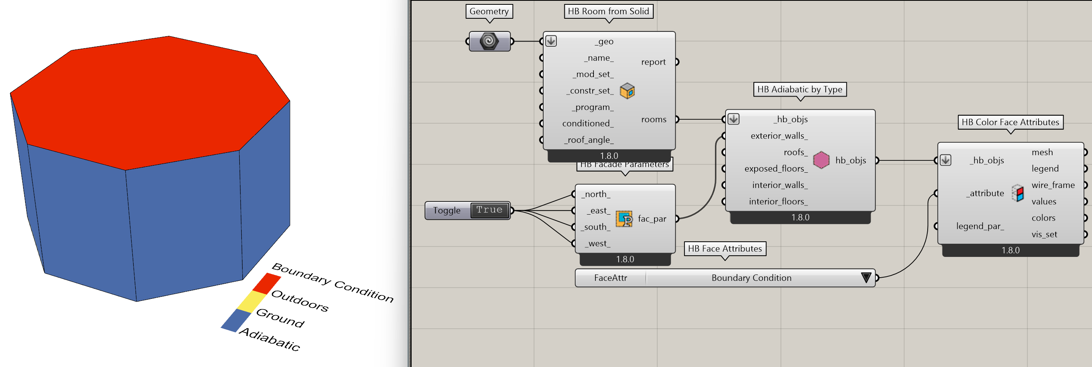
Task: Click the 1.8.0 version bar under Facade Parameters
Action: 625,259
